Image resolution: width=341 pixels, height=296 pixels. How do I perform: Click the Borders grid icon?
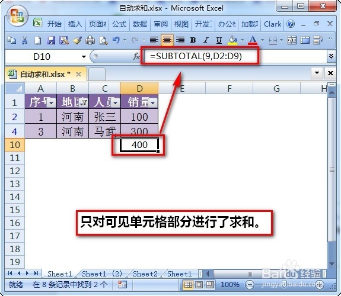[273, 40]
